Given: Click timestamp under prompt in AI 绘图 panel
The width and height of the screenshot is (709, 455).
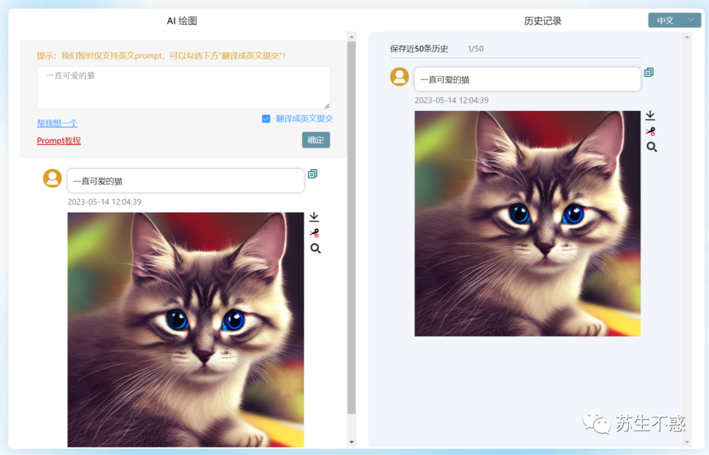Looking at the screenshot, I should point(104,202).
